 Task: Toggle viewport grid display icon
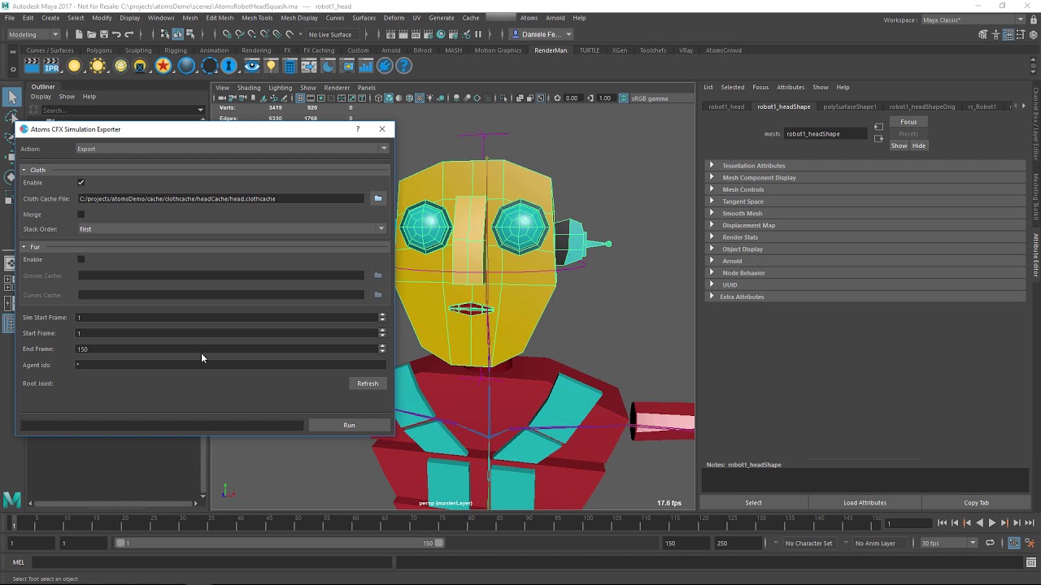300,98
